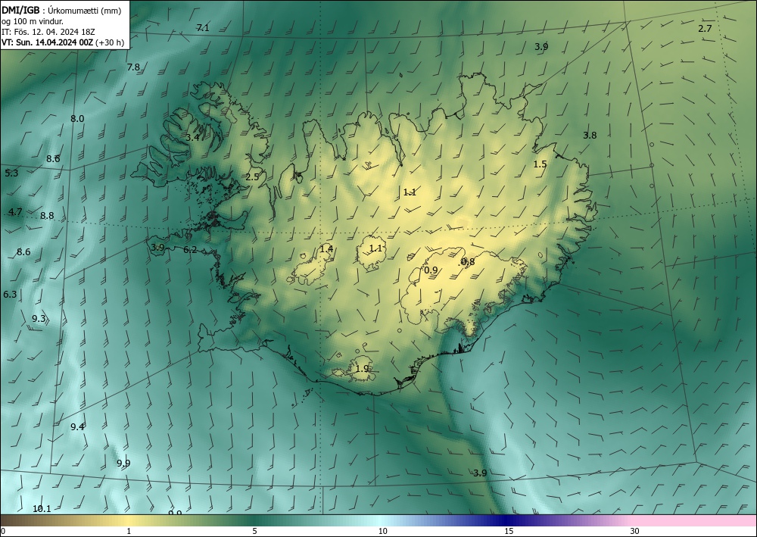Click the 5 label on the colour scale
This screenshot has height=537, width=757.
254,532
